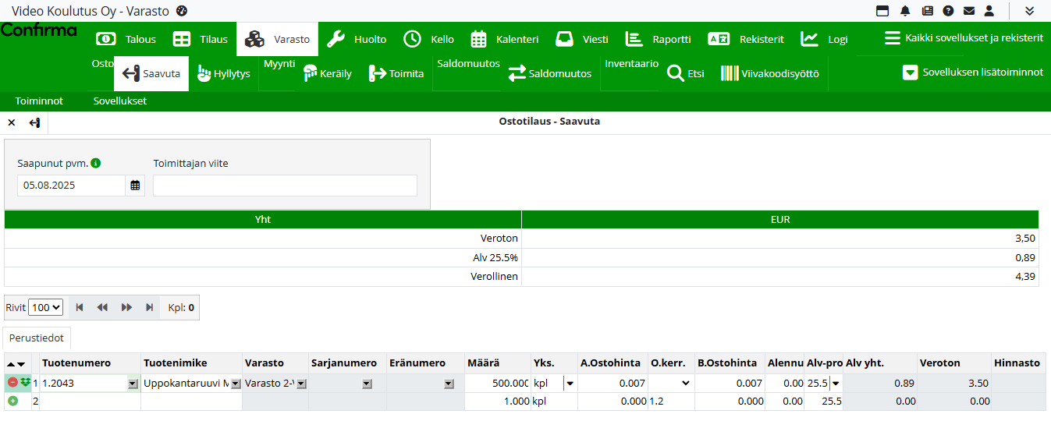Expand the Tuotenumero dropdown in row 1
Image resolution: width=1051 pixels, height=428 pixels.
pos(133,384)
